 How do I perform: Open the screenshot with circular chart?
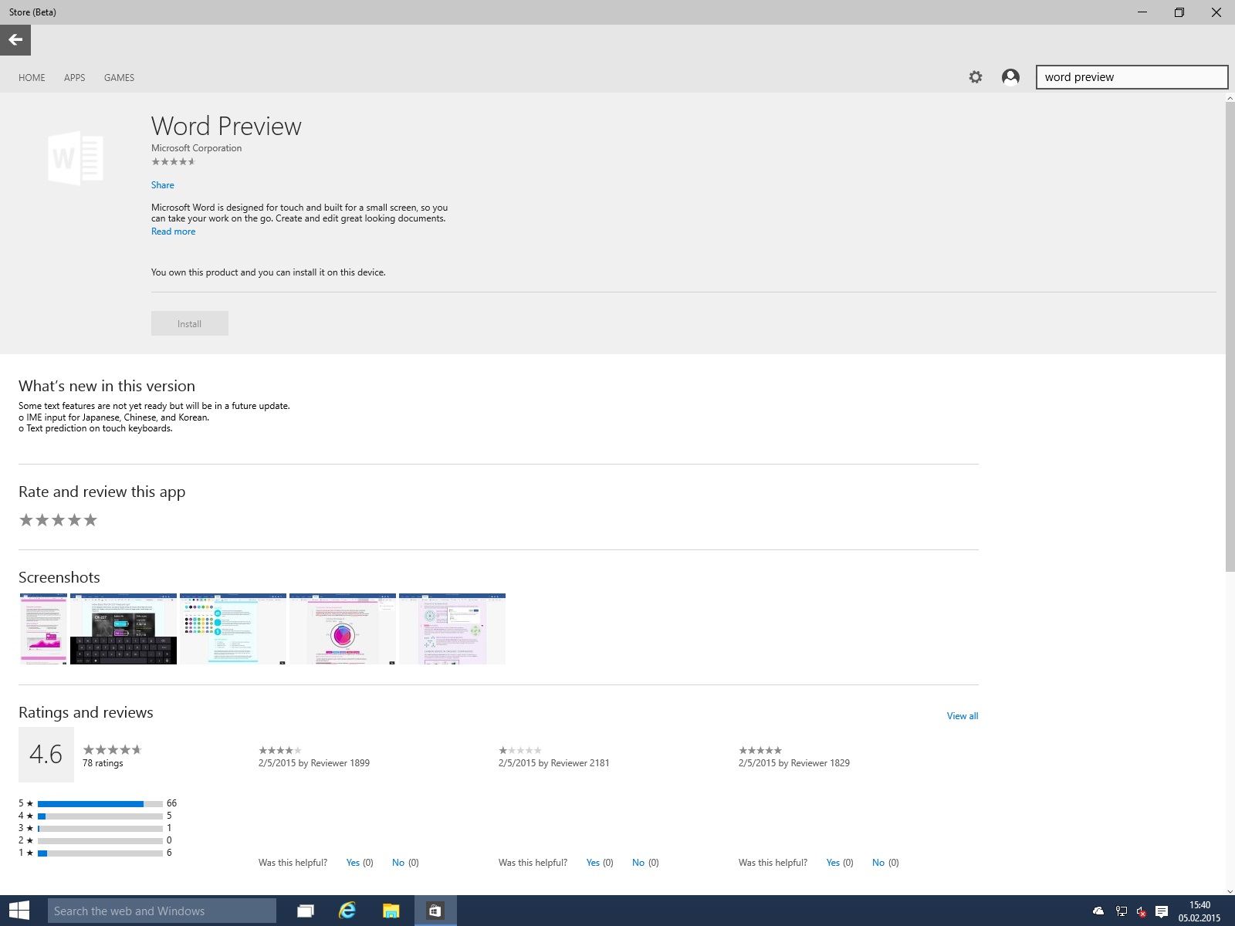pyautogui.click(x=343, y=629)
